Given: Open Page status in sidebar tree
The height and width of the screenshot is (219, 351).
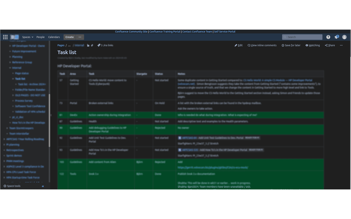Looking at the screenshot, I should [x=22, y=73].
